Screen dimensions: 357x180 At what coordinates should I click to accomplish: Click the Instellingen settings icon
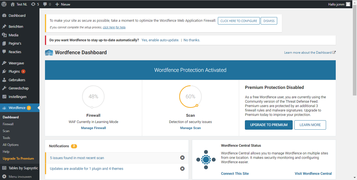pos(4,97)
